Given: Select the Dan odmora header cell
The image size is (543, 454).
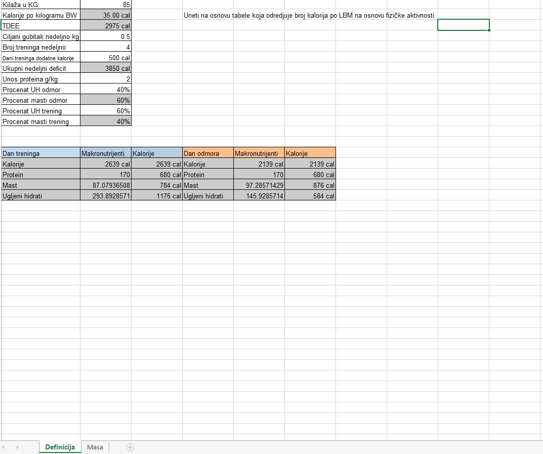Looking at the screenshot, I should [208, 153].
